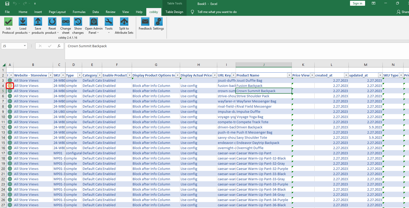Select row 12 header
This screenshot has width=409, height=208.
pyautogui.click(x=3, y=127)
